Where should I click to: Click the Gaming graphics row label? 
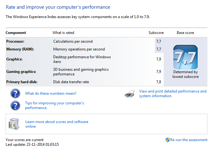pyautogui.click(x=21, y=72)
